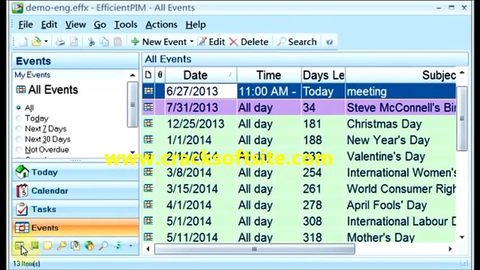Click the paperclip Attachments icon
Viewport: 480px width, 270px height.
click(75, 246)
